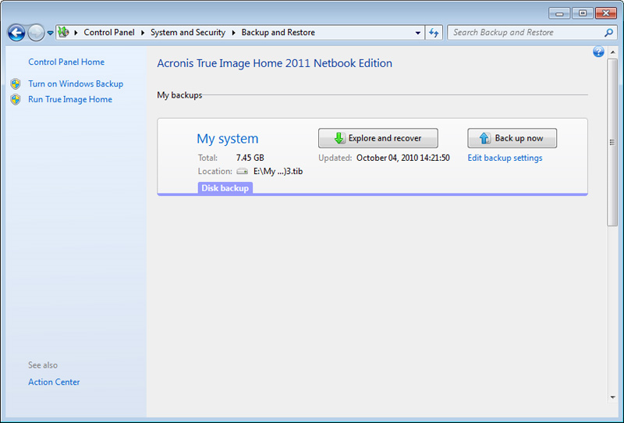Open the recent pages dropdown arrow

(50, 33)
